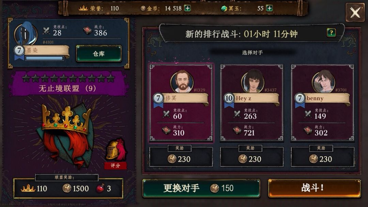Select opponent benny card

(x=322, y=103)
